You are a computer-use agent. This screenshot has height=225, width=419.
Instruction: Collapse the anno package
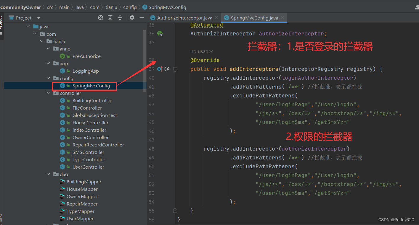pyautogui.click(x=49, y=49)
